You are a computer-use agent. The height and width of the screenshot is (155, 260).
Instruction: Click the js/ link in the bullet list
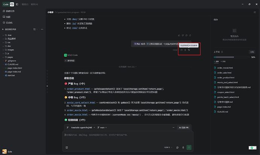74,23
